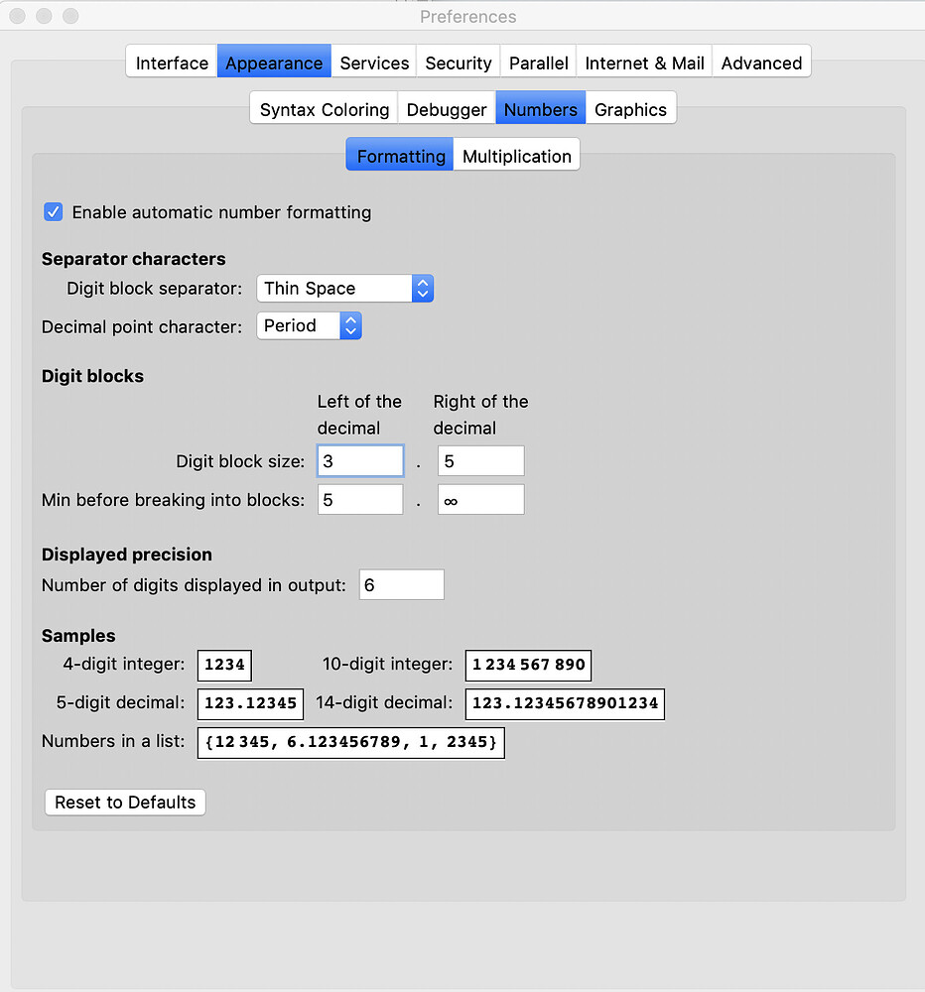Select the Numbers sub-tab
This screenshot has height=992, width=925.
pos(541,107)
